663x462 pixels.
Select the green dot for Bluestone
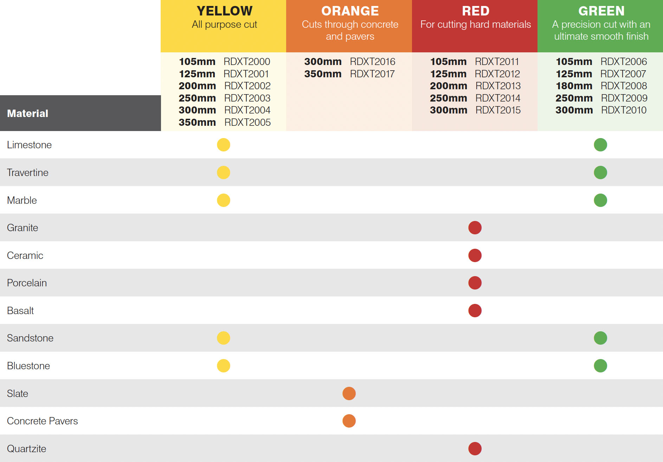point(600,366)
